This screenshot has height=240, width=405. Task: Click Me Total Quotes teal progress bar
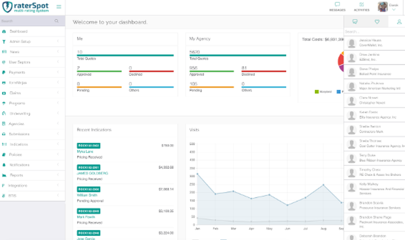point(125,55)
